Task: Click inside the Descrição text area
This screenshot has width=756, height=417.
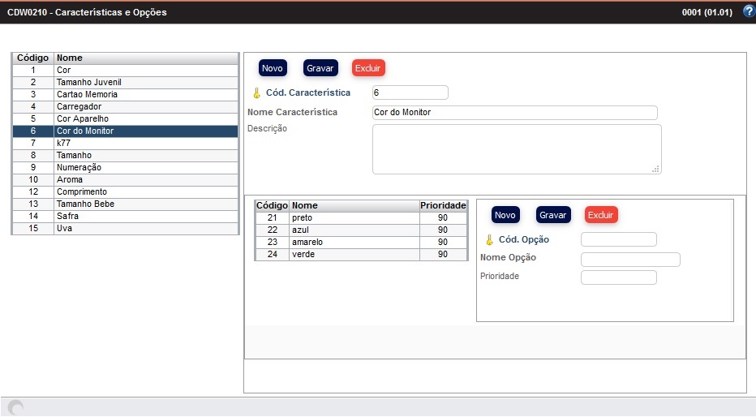Action: 516,148
